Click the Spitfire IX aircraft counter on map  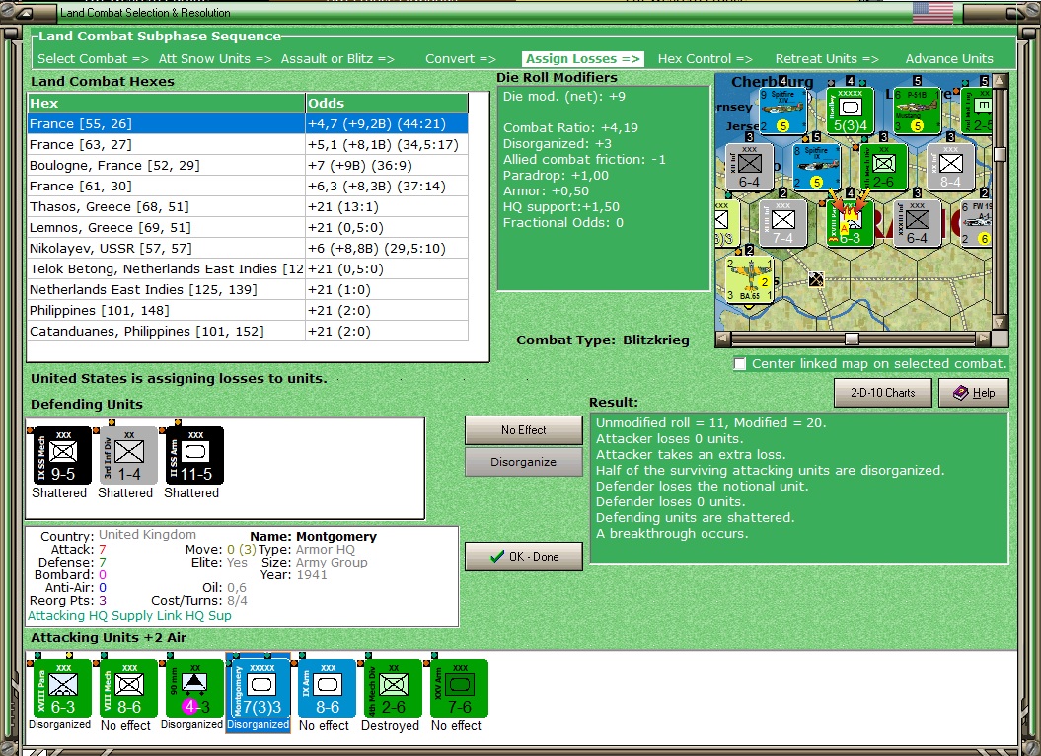pyautogui.click(x=817, y=167)
